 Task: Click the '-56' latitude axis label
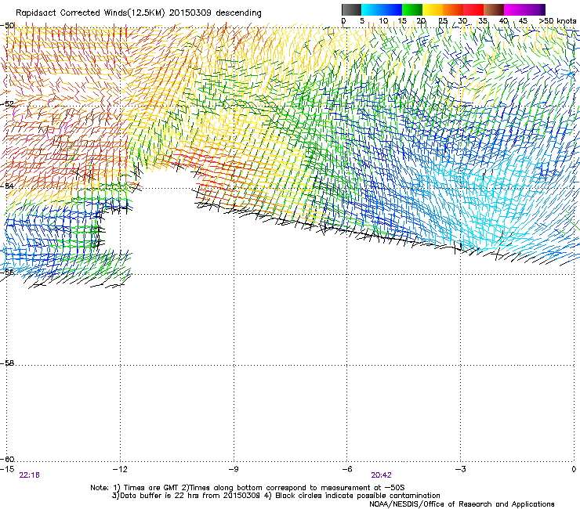point(8,272)
